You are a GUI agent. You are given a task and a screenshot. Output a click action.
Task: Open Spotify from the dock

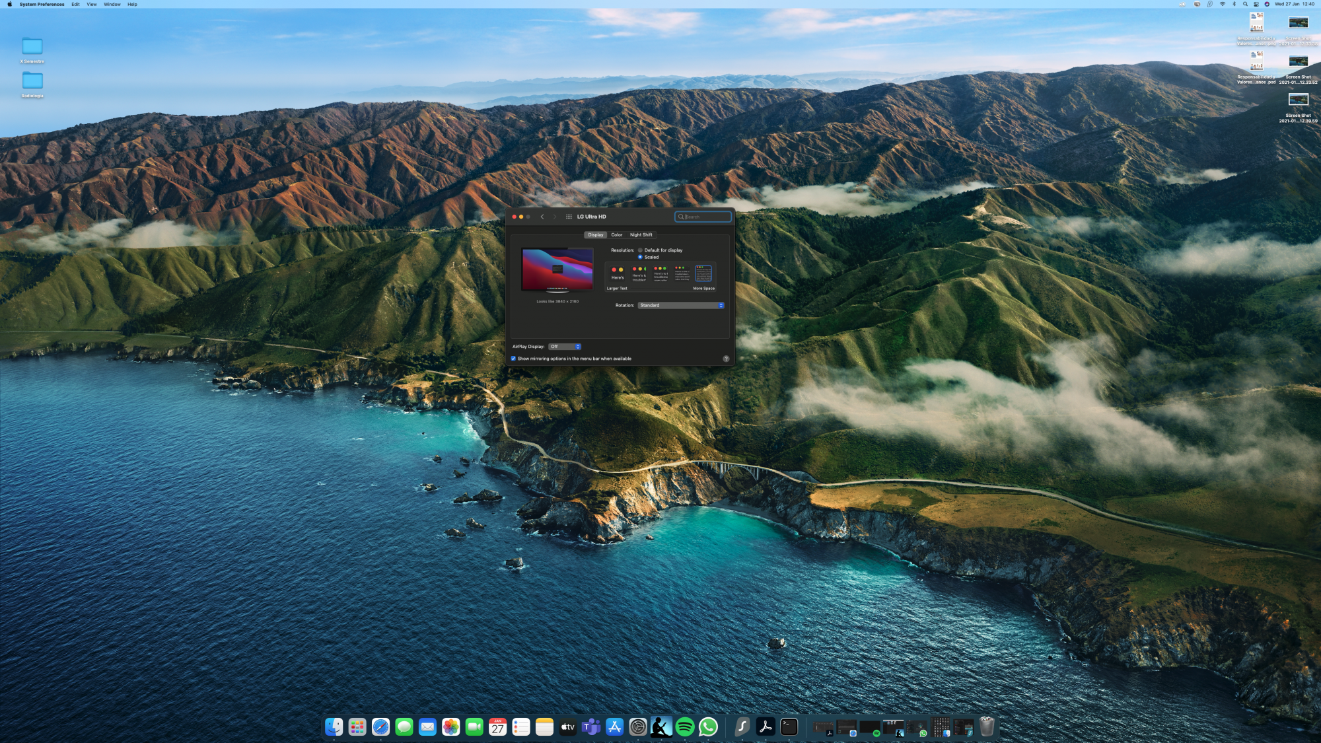coord(685,727)
